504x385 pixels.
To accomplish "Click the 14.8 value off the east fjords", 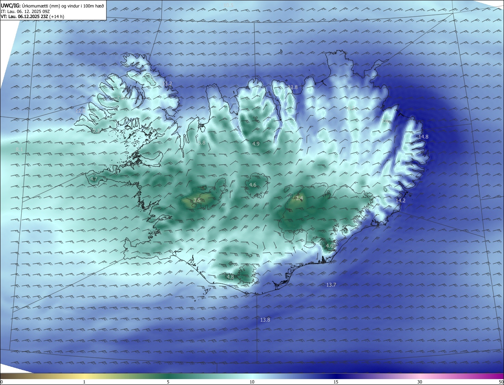I will coord(423,137).
